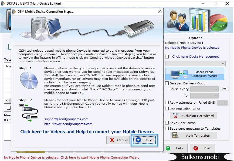Close the DRPU Bulk SMS main window
The height and width of the screenshot is (161, 234).
(228, 4)
